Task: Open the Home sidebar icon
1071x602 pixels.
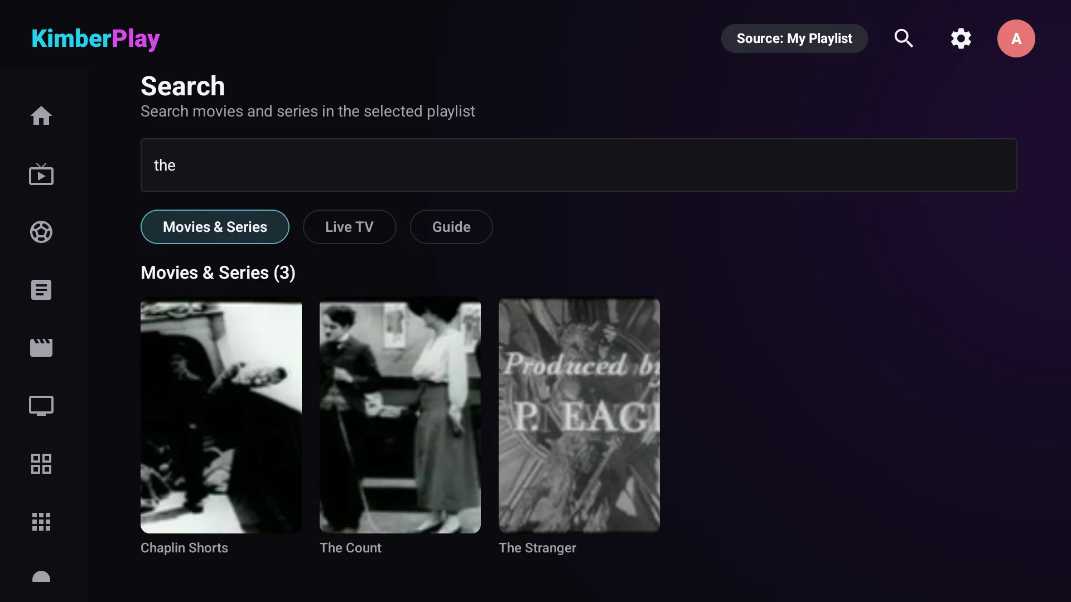Action: (x=41, y=116)
